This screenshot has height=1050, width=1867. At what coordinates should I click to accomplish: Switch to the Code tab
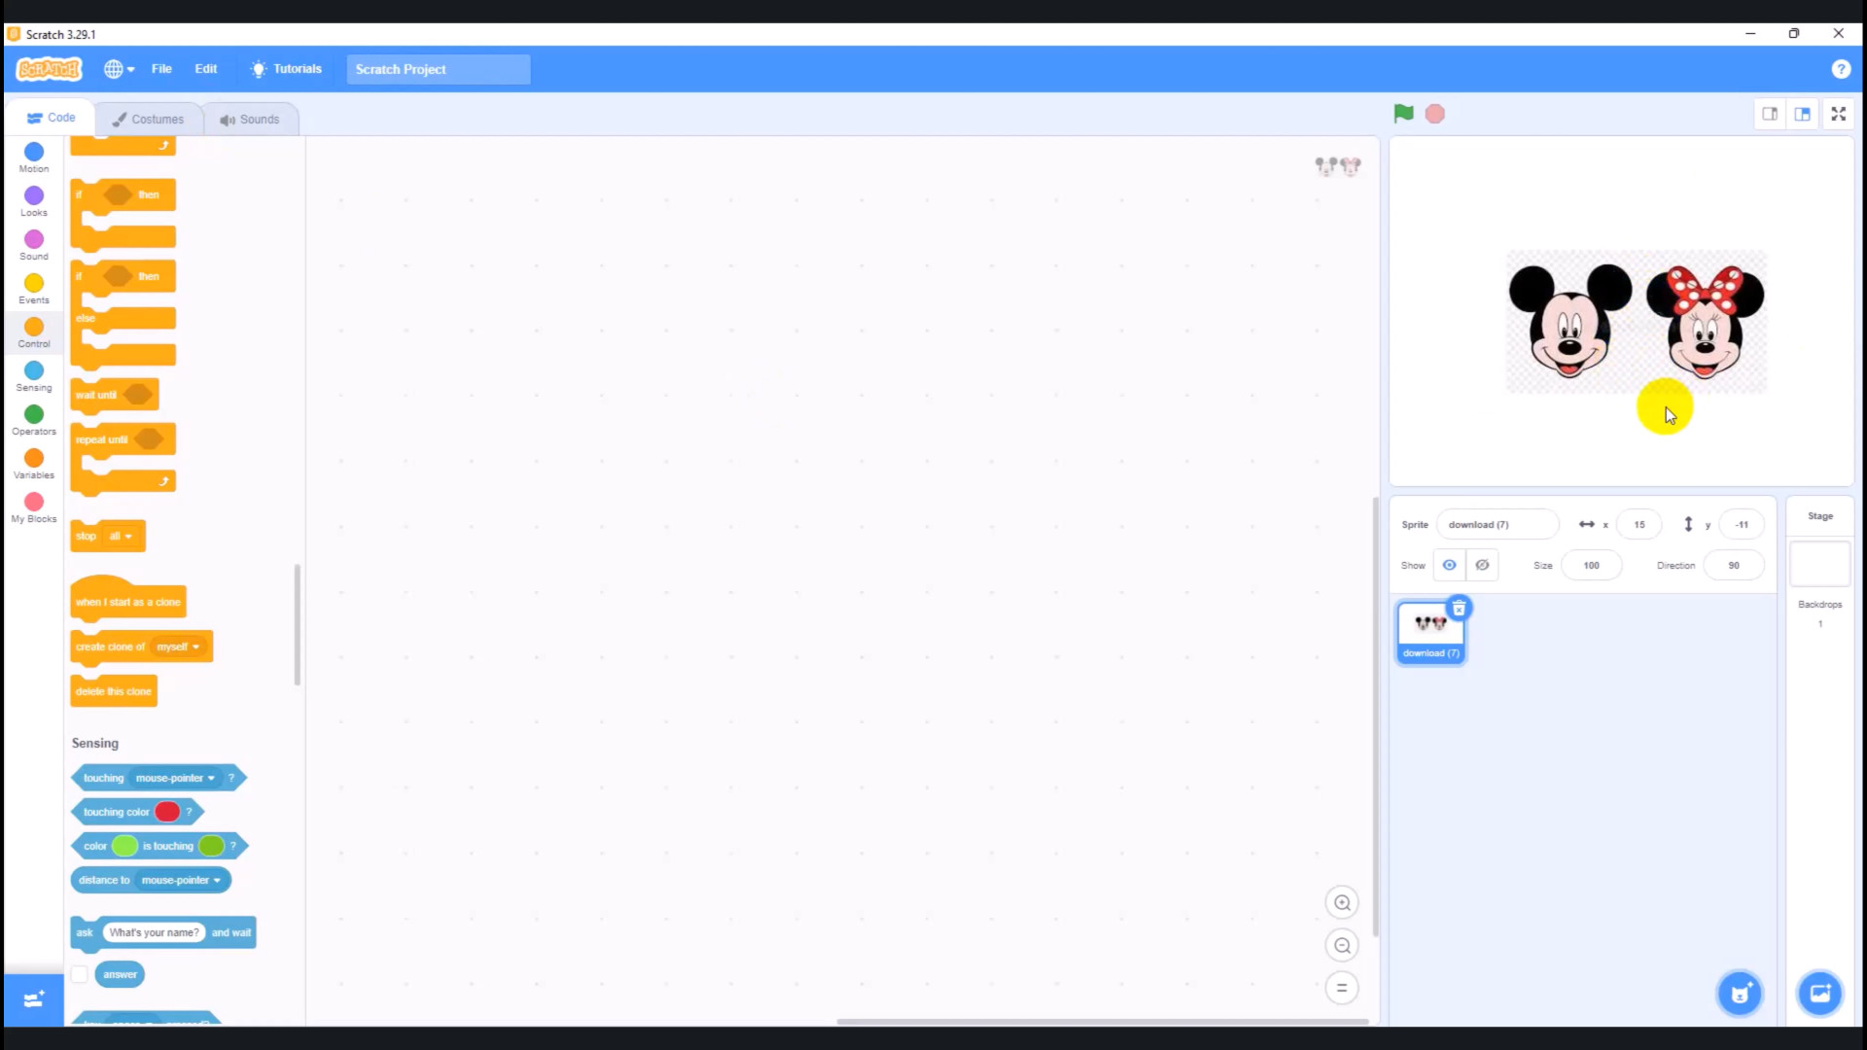tap(51, 118)
